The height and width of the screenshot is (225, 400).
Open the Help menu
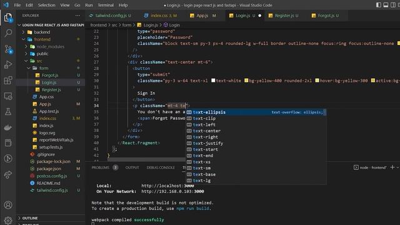coord(123,5)
